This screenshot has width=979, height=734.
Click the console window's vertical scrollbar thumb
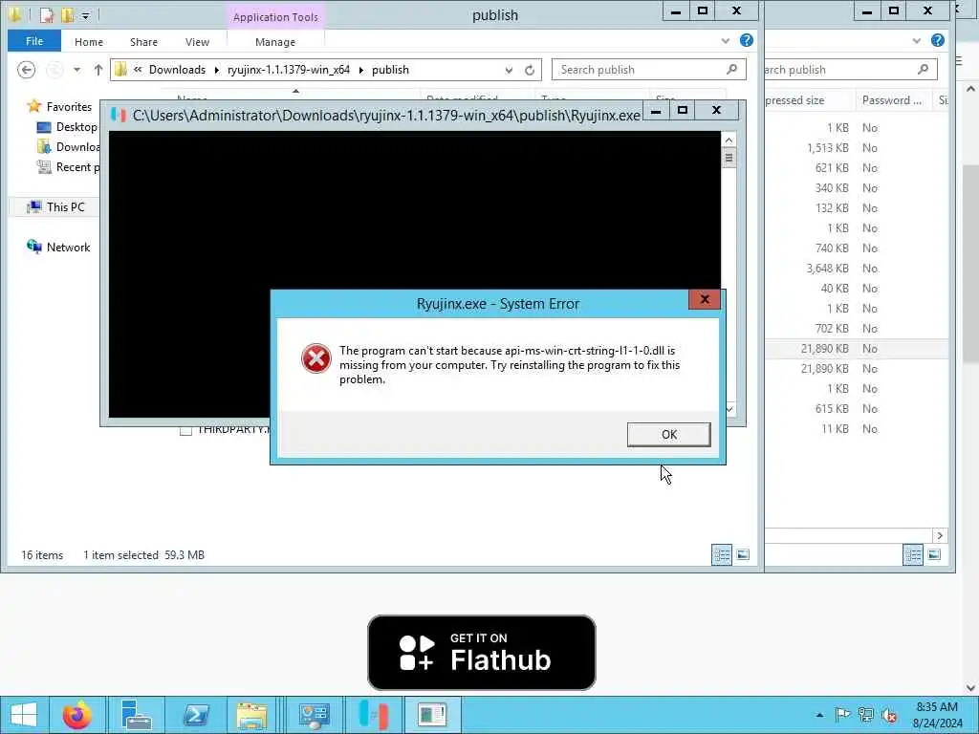729,158
